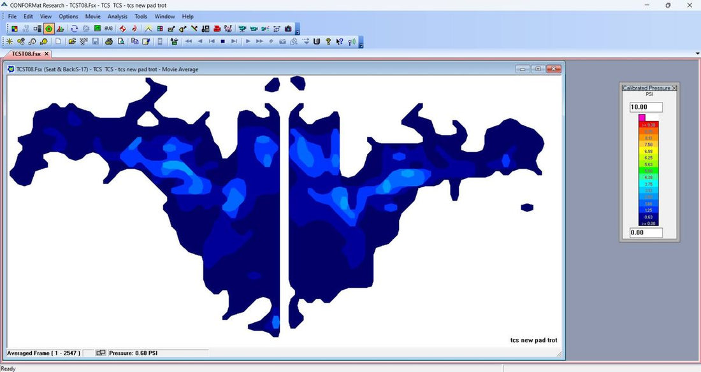Open the Movie menu
The height and width of the screenshot is (372, 701).
(92, 17)
